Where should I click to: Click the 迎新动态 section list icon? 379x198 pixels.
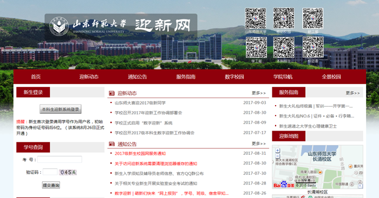[x=112, y=93]
